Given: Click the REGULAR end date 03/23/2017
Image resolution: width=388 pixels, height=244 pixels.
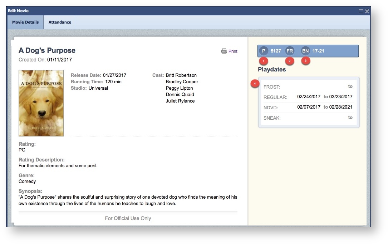Looking at the screenshot, I should (341, 97).
